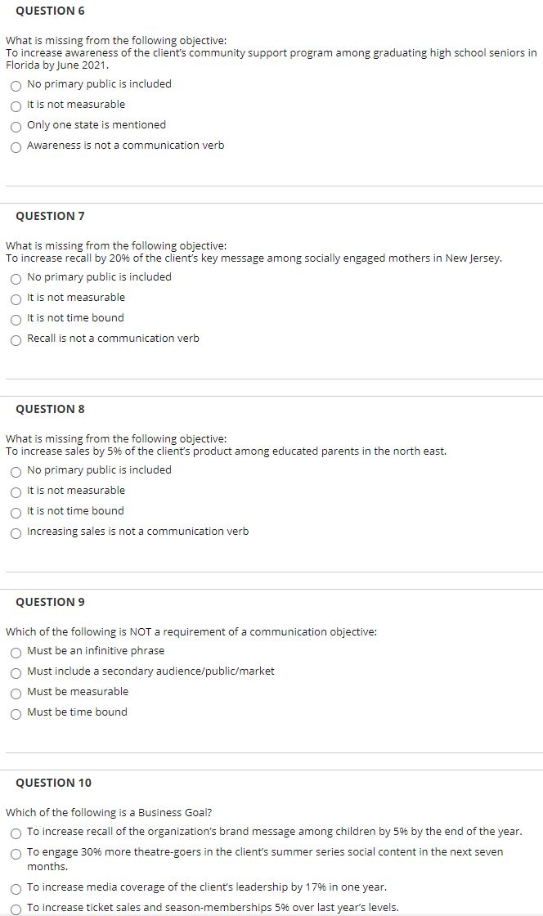Choose 'Must include a secondary audience/public/market'
Screen dimensions: 543x916
click(x=16, y=672)
